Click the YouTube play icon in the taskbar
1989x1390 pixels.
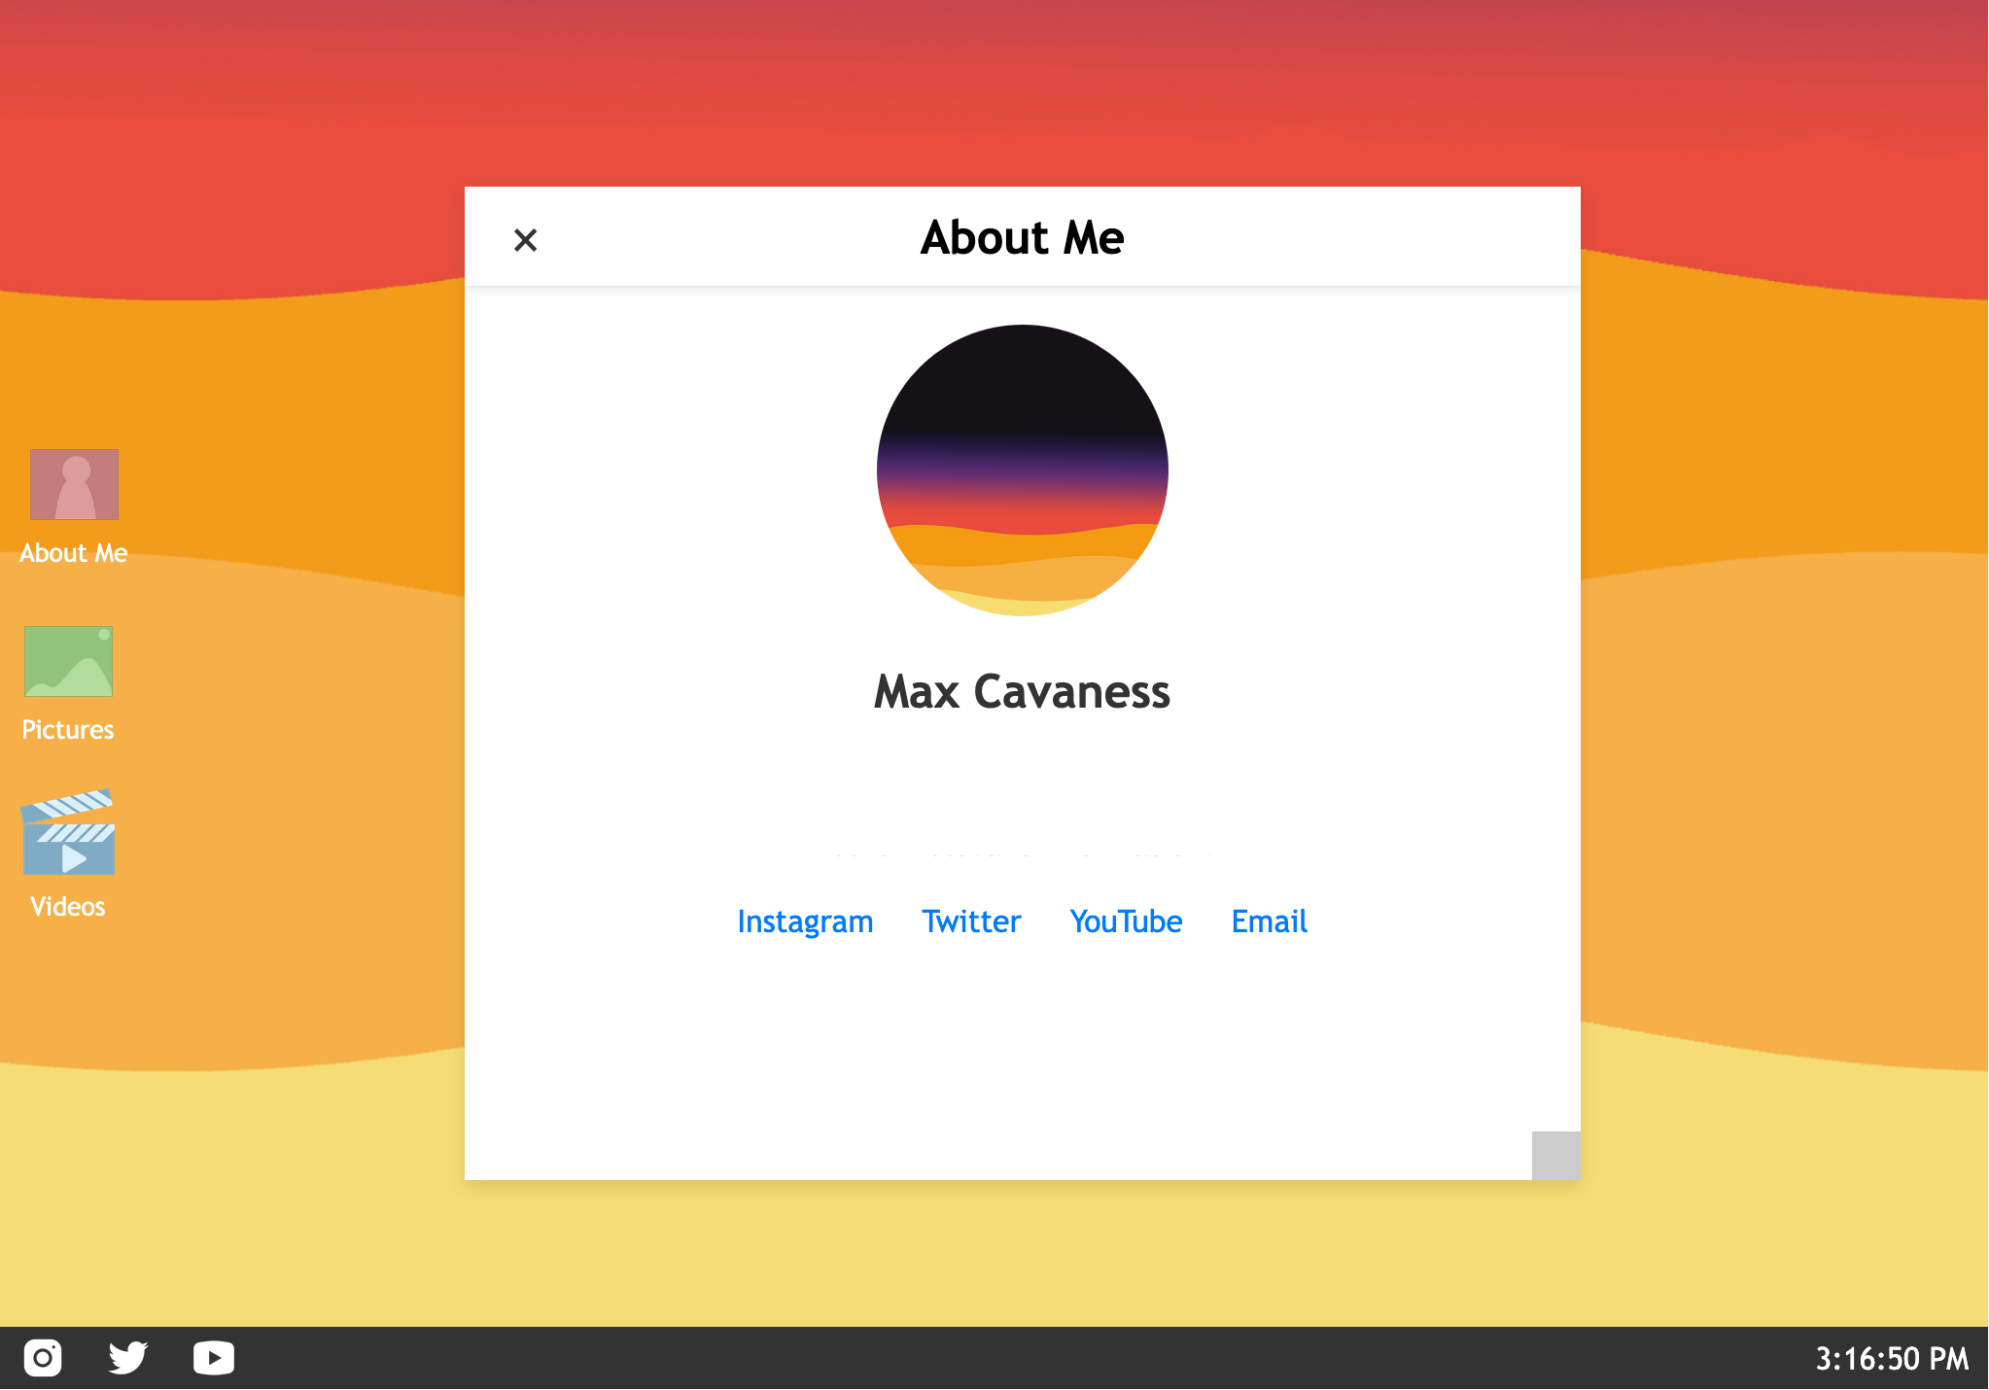point(214,1358)
